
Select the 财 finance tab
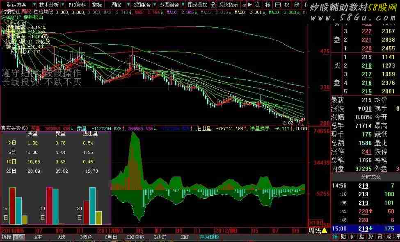pos(344,237)
